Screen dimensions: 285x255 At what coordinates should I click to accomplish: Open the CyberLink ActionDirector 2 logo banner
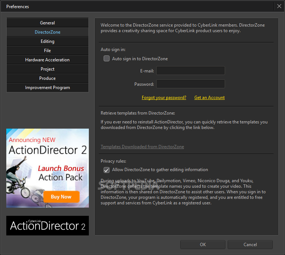[x=47, y=225]
